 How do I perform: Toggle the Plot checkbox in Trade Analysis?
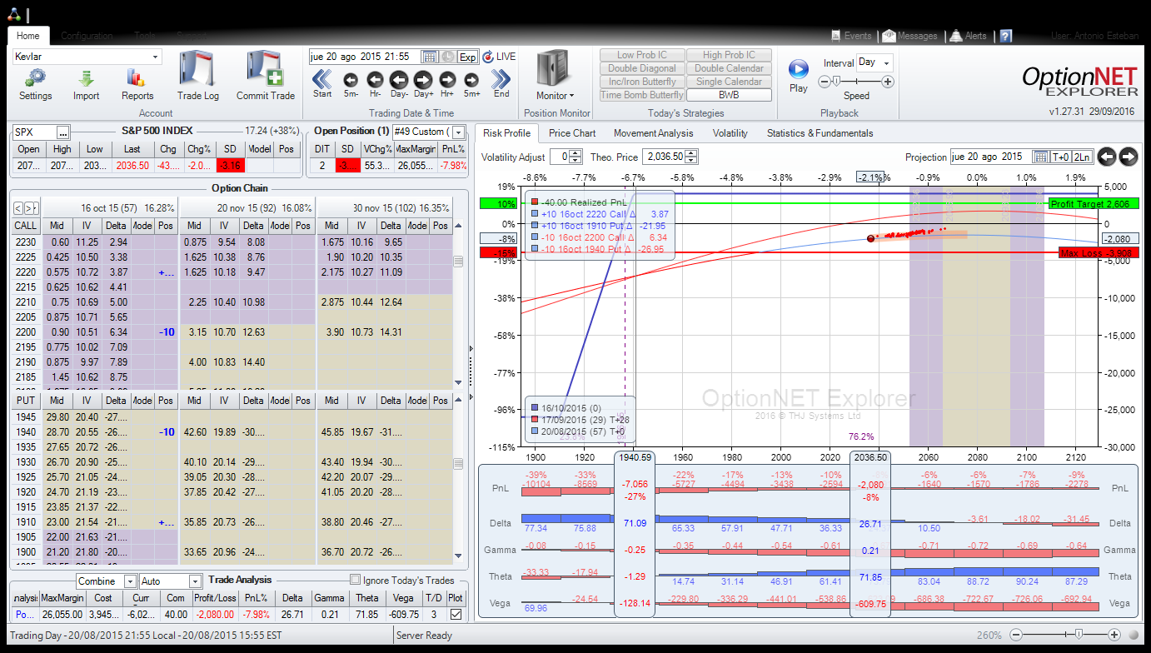point(456,614)
